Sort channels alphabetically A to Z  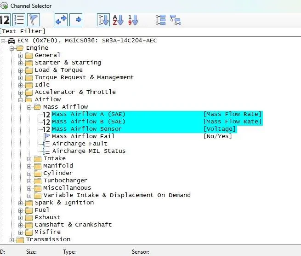(118, 20)
